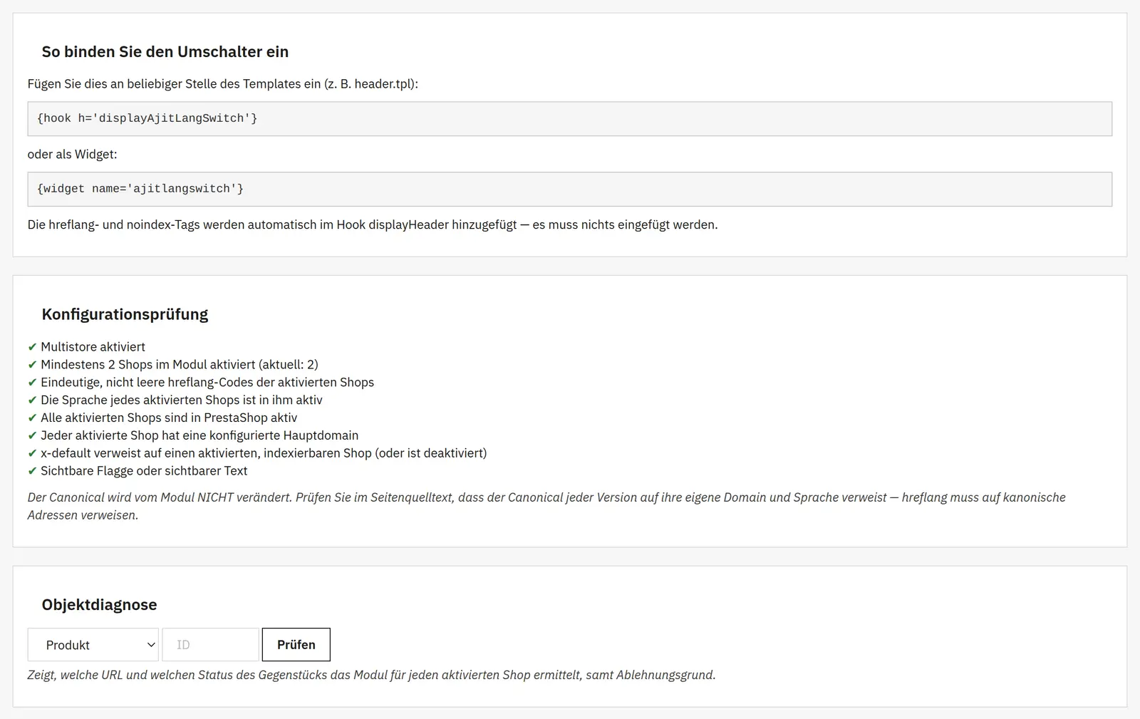Click the checkmark beside 'Sichtbare Flagge oder sichtbarer Text'
The height and width of the screenshot is (719, 1140).
[x=32, y=471]
